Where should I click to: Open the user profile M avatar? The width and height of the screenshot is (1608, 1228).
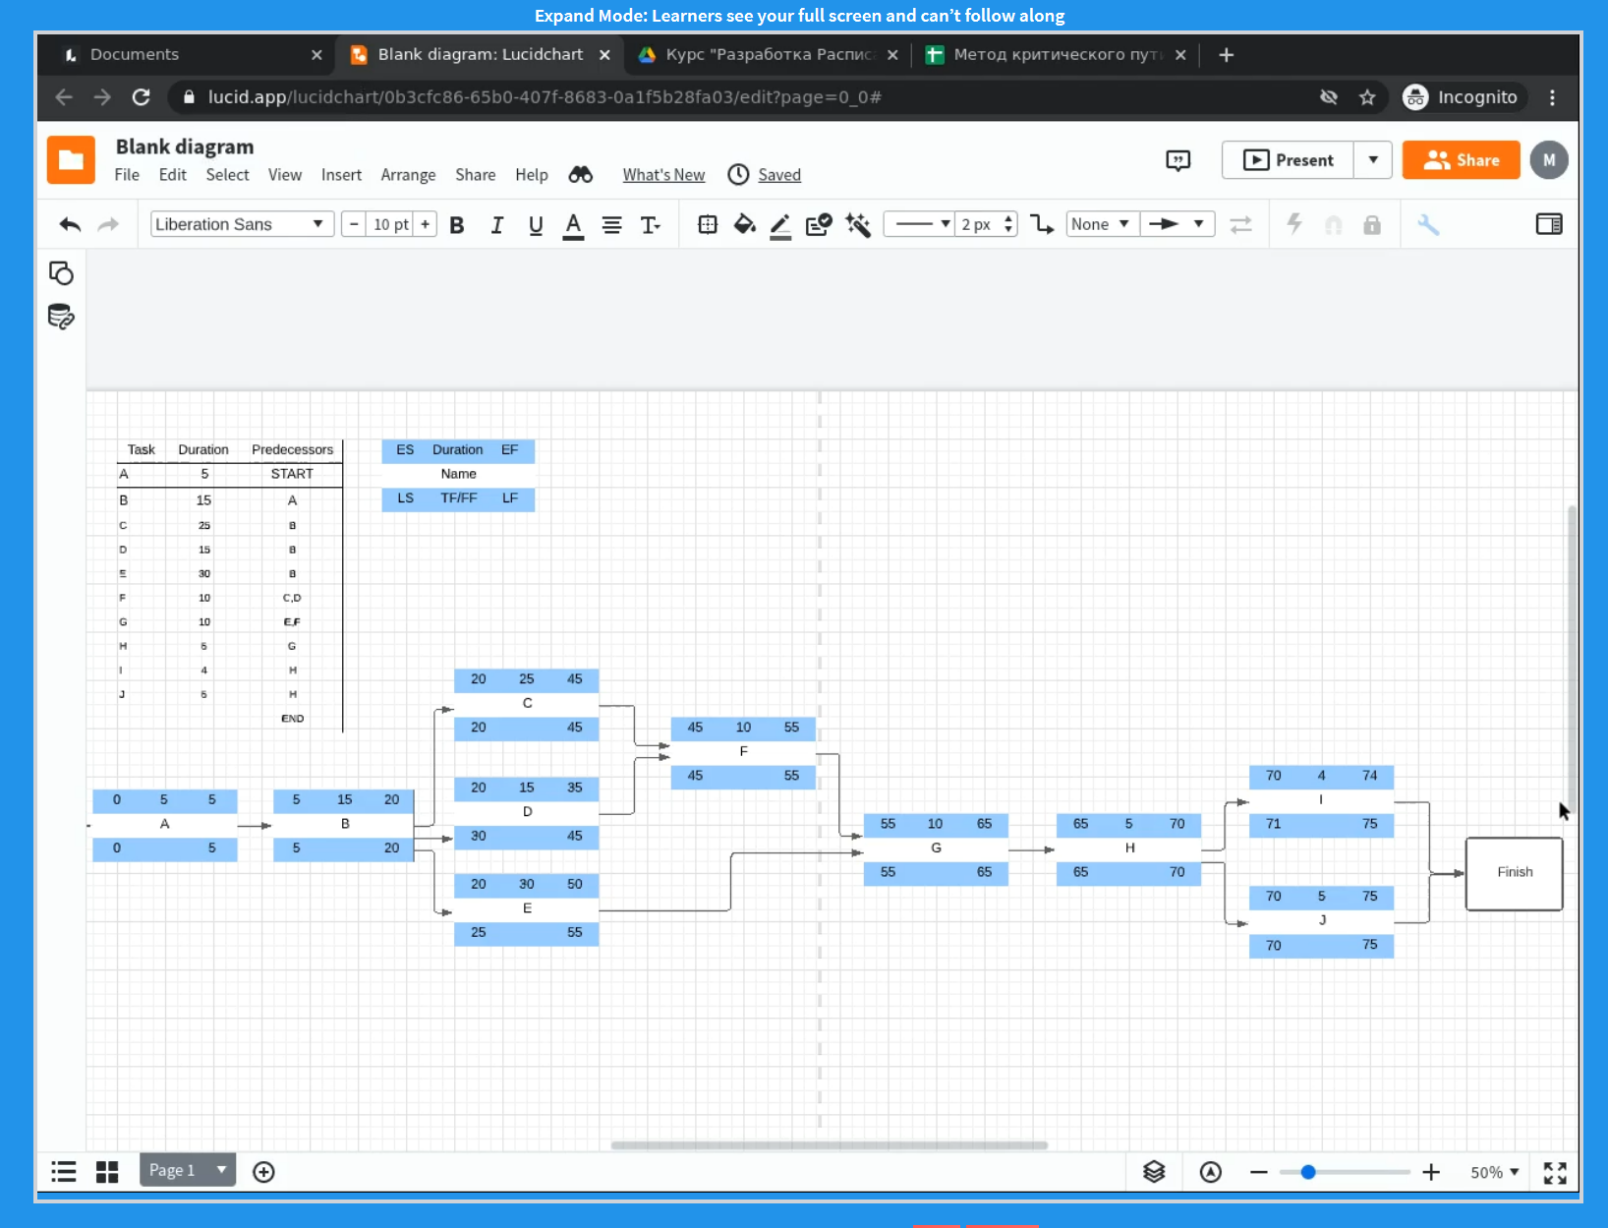(x=1549, y=160)
